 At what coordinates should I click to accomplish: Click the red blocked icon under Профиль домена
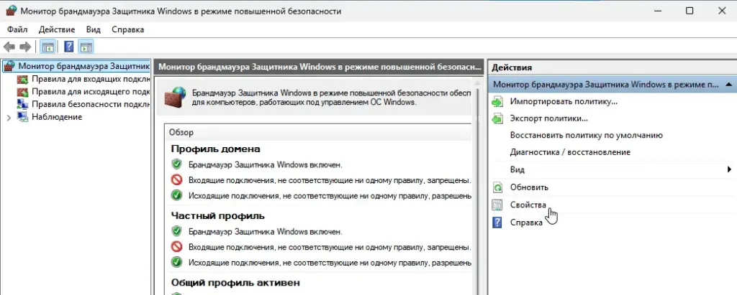[176, 180]
